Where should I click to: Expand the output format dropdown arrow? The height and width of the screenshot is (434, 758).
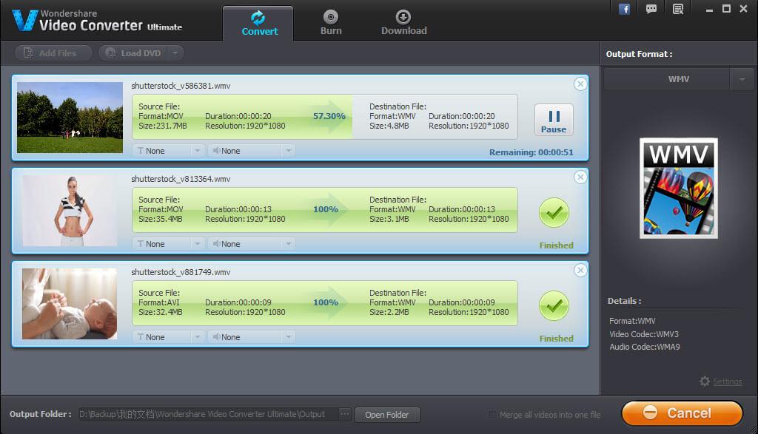(x=742, y=78)
